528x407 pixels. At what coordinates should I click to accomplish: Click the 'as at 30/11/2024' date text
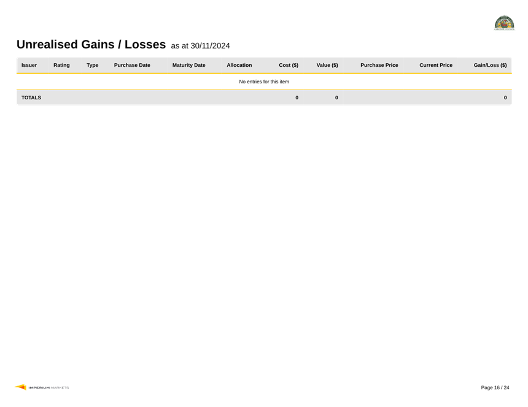tap(200, 46)
